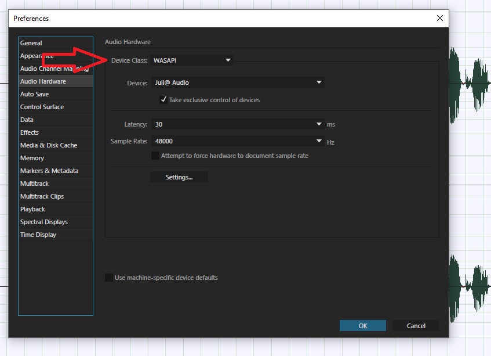The height and width of the screenshot is (356, 491).
Task: Cancel the Preferences dialog
Action: click(416, 325)
